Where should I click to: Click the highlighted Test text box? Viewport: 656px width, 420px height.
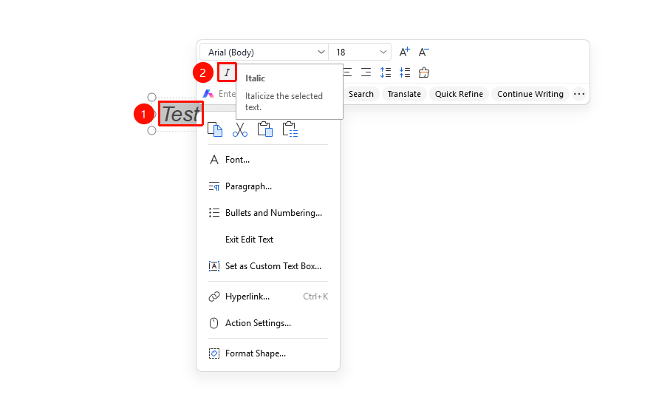(x=181, y=113)
